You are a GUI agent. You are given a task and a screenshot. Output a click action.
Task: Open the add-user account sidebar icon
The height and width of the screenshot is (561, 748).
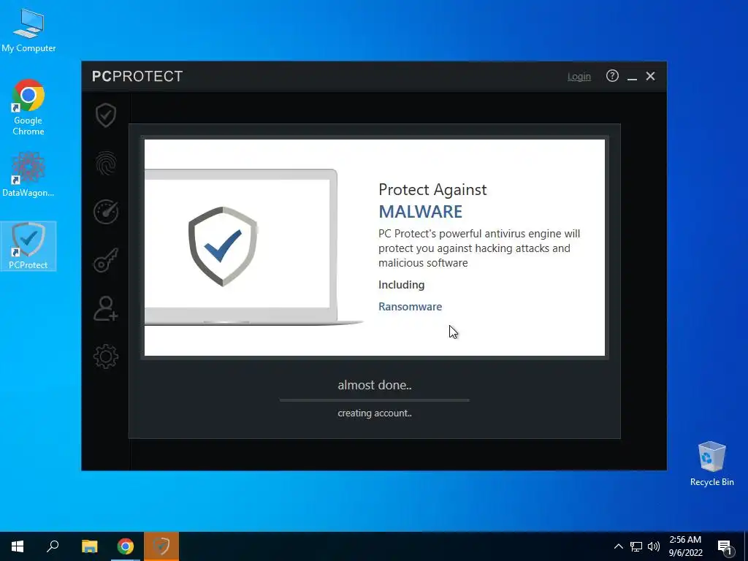pos(105,309)
